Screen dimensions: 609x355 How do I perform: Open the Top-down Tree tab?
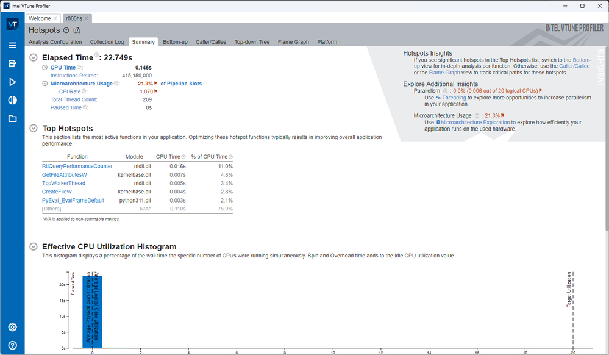252,42
